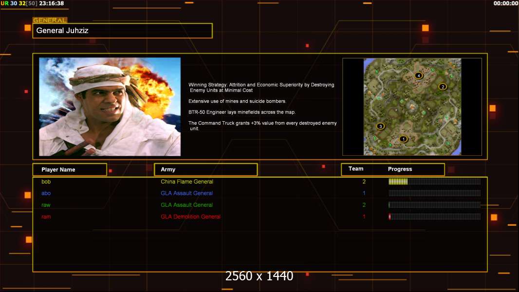Click raw's team number 2
The image size is (519, 292).
(x=364, y=205)
